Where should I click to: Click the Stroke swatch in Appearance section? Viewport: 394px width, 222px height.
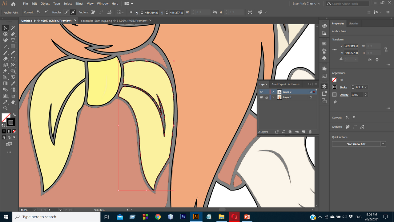(x=335, y=87)
